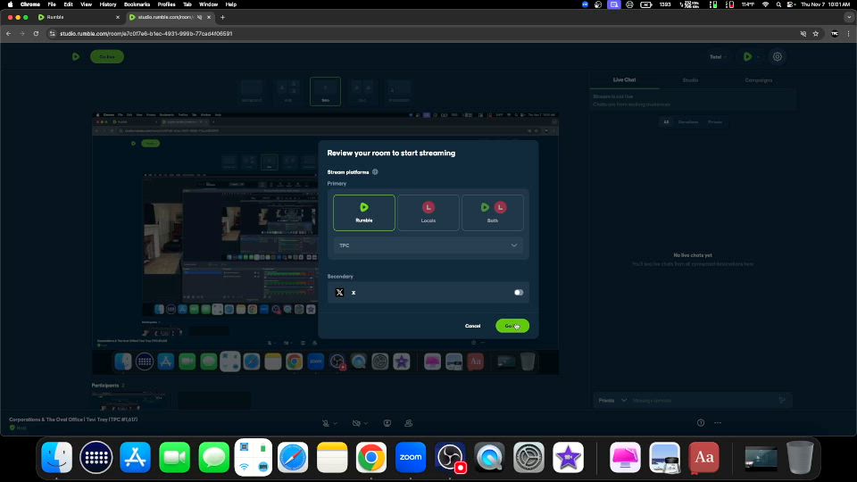Open OBS Studio in the dock
The width and height of the screenshot is (857, 482).
pos(450,457)
